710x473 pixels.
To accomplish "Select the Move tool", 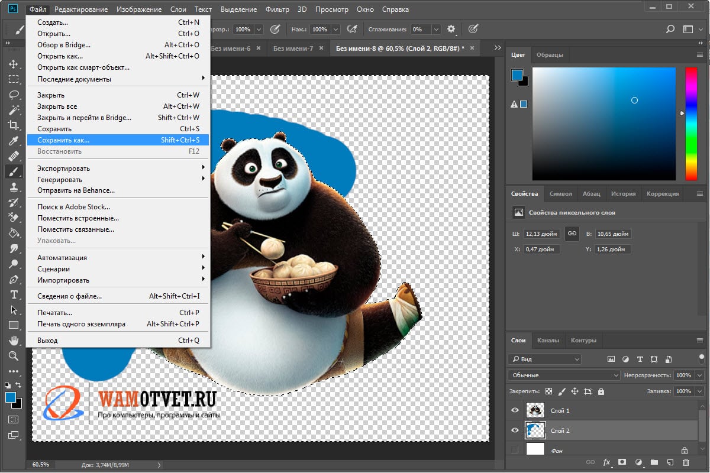I will 13,64.
